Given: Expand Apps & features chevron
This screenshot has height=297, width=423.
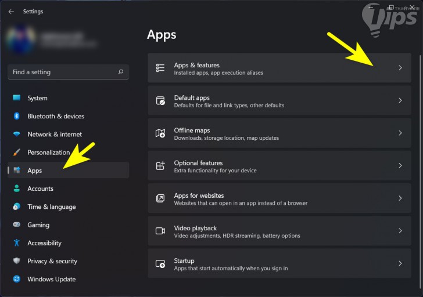Looking at the screenshot, I should tap(400, 68).
